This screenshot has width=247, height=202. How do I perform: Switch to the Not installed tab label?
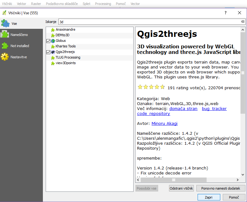tap(20, 46)
